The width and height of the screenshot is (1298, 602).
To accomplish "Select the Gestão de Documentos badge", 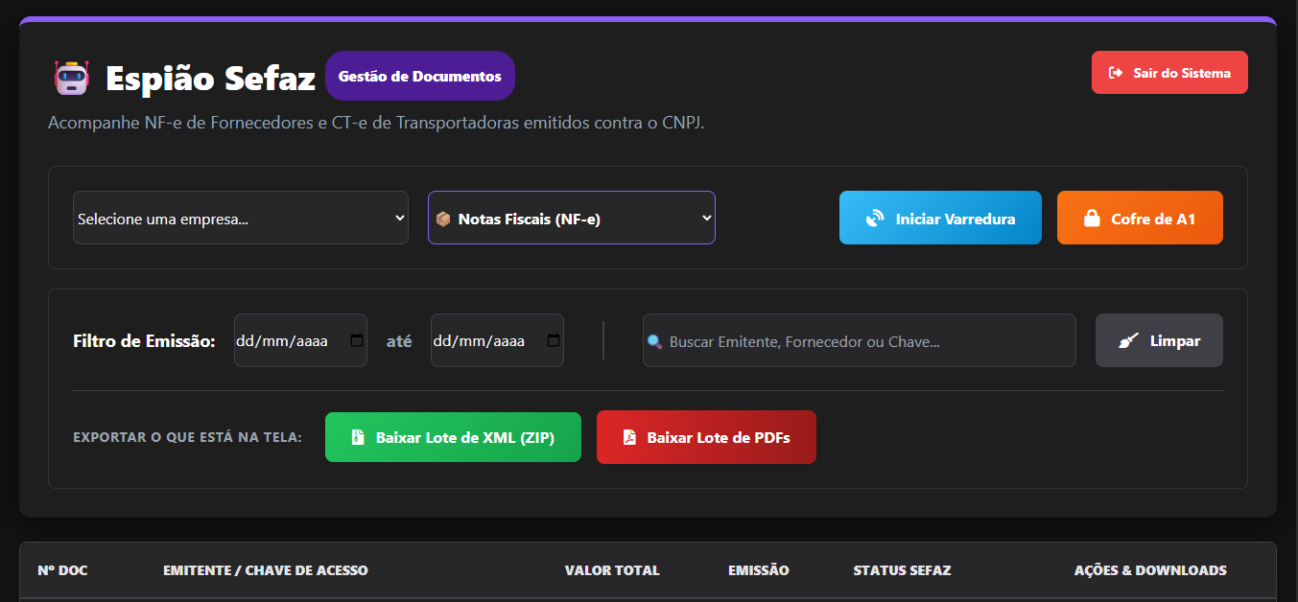I will coord(419,76).
